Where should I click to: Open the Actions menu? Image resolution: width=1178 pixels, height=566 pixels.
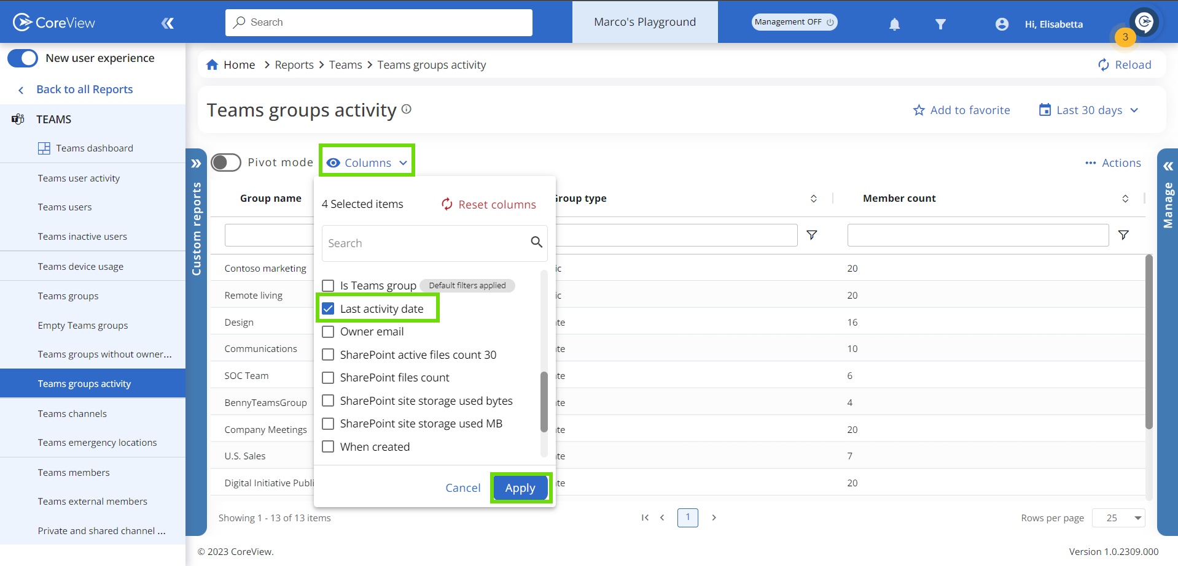(x=1113, y=163)
